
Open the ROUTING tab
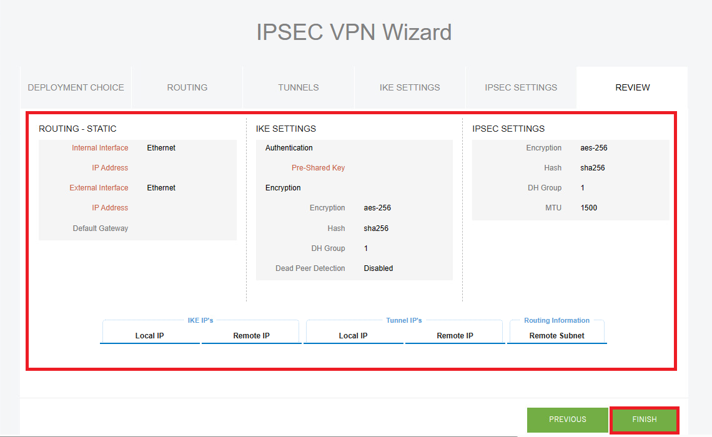click(x=187, y=87)
